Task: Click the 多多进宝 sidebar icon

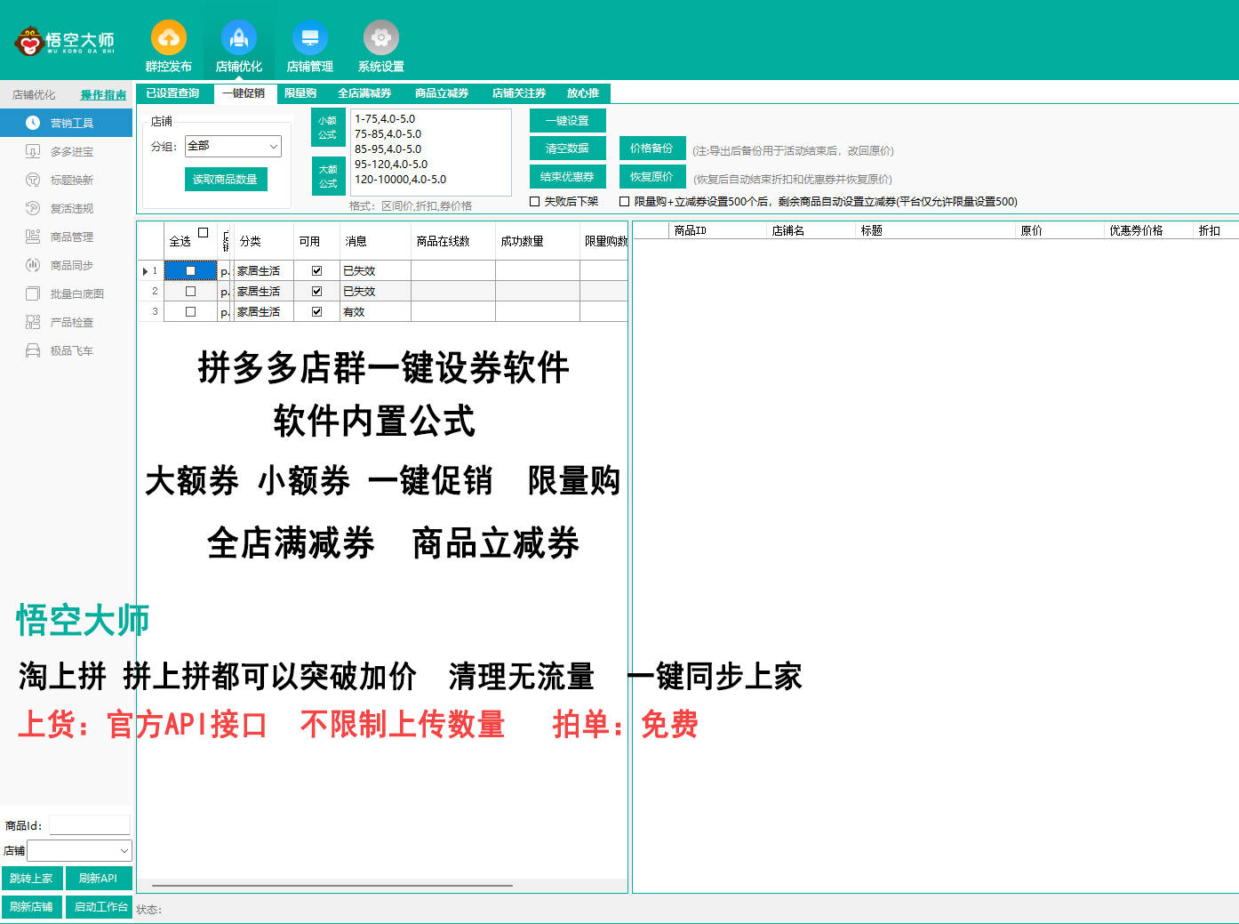Action: tap(33, 151)
